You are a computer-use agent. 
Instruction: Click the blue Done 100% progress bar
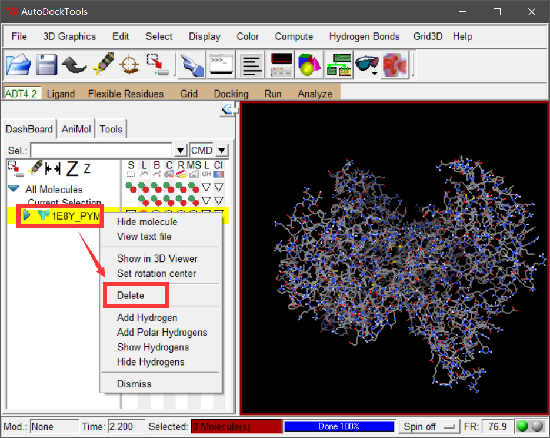pos(338,426)
